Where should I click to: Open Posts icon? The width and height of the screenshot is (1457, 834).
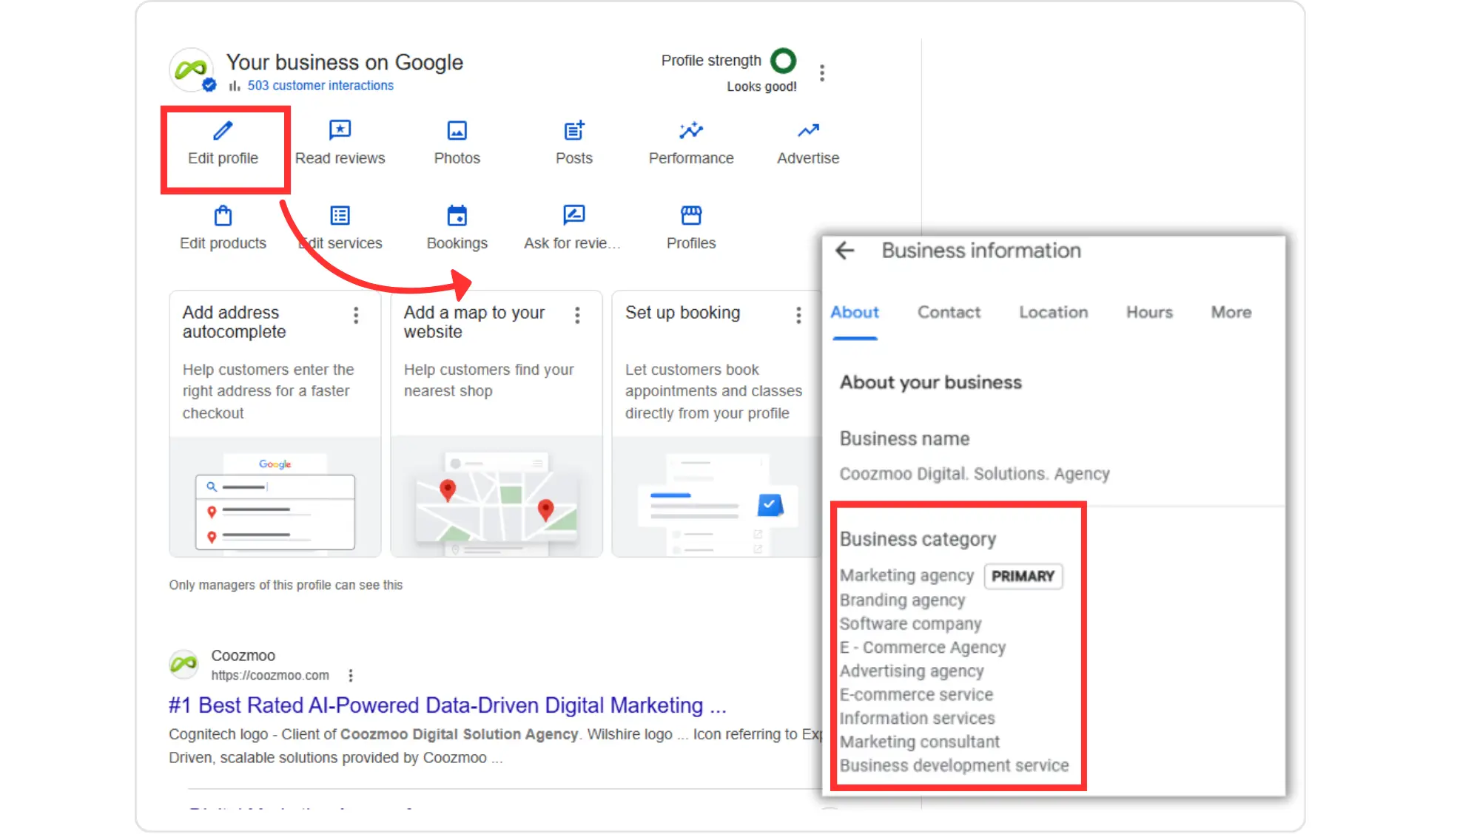pyautogui.click(x=574, y=131)
